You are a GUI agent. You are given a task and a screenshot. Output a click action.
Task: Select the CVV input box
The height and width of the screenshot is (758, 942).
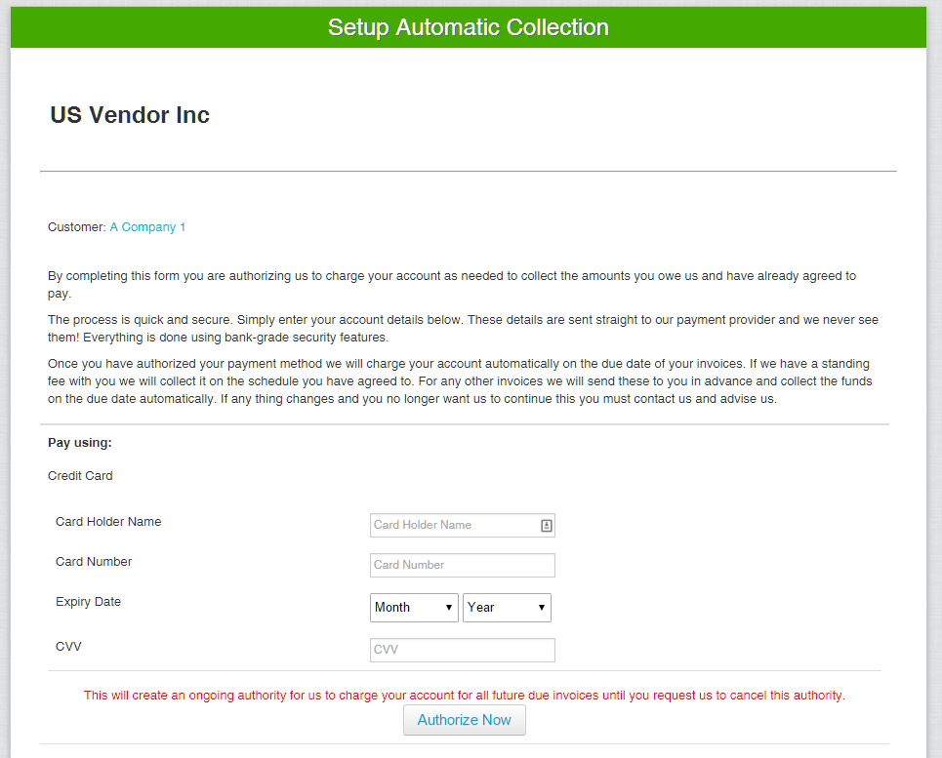pyautogui.click(x=462, y=650)
